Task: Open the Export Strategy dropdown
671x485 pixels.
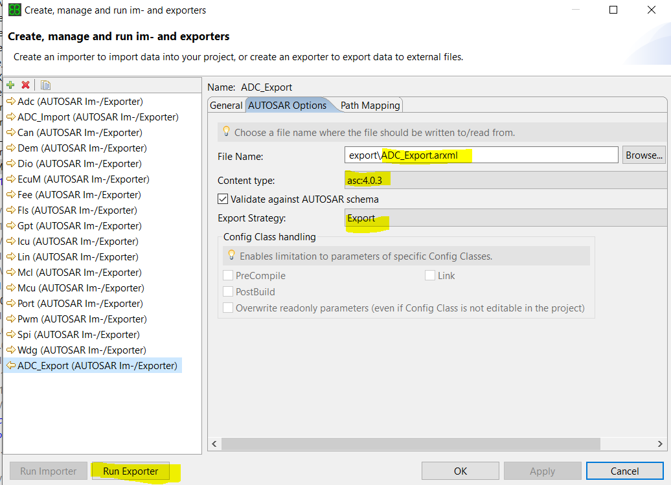Action: point(507,218)
